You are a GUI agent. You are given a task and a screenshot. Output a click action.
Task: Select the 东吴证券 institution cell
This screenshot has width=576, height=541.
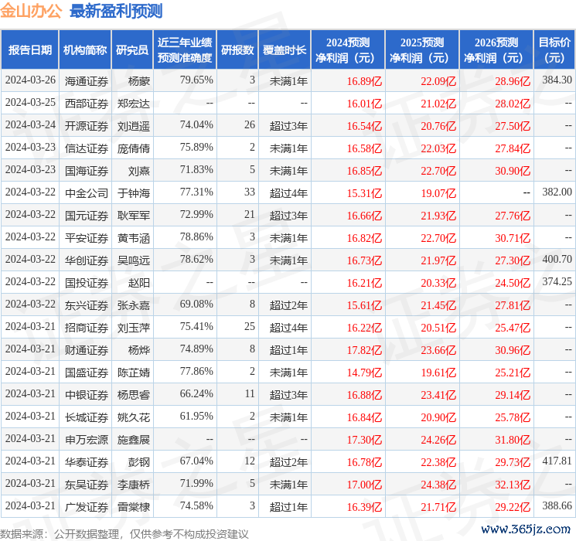87,485
